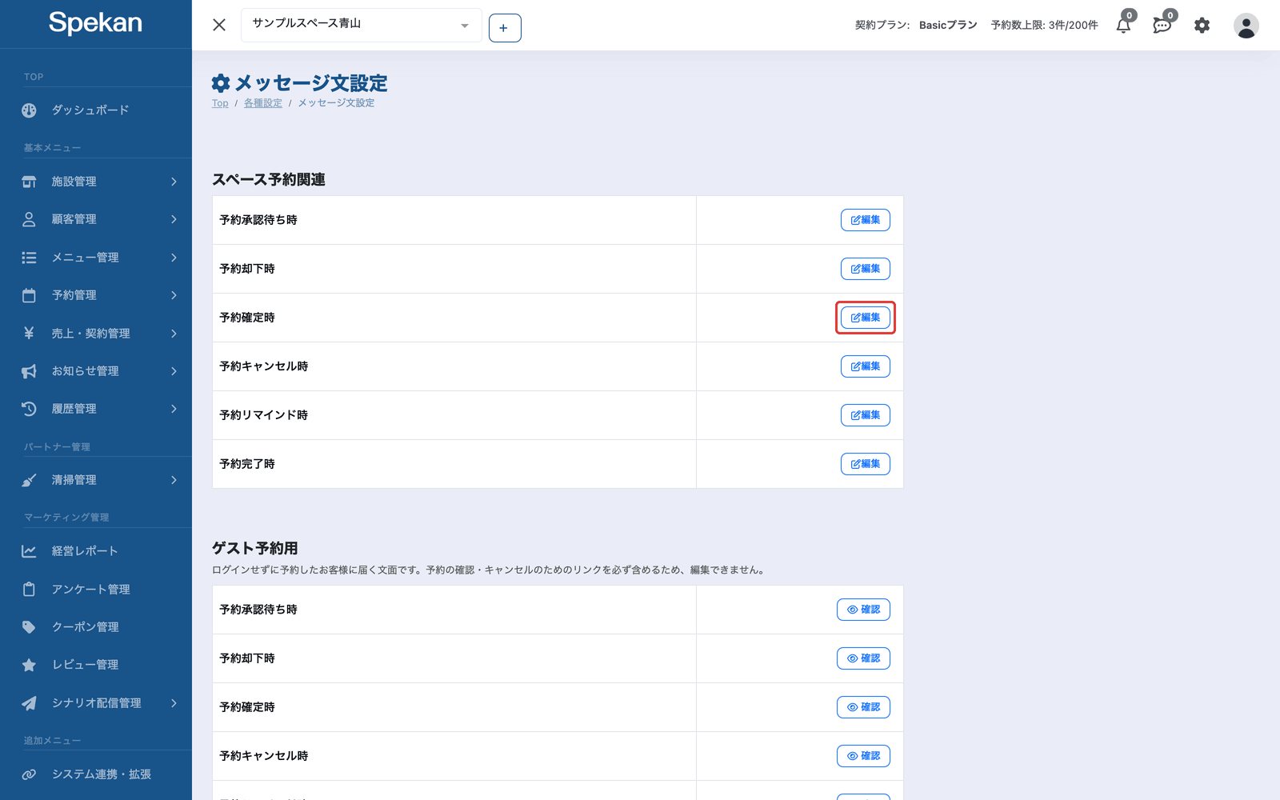Open the settings gear icon in header
The width and height of the screenshot is (1280, 800).
pos(1202,26)
